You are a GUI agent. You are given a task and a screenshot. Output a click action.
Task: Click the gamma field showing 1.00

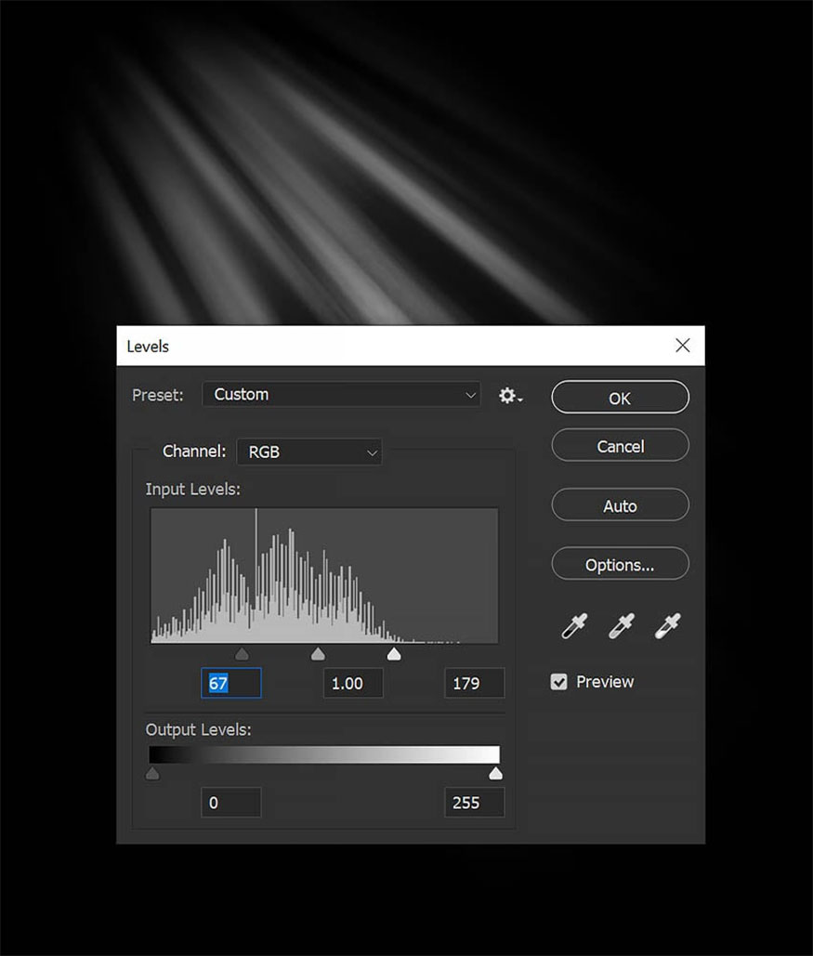point(353,683)
